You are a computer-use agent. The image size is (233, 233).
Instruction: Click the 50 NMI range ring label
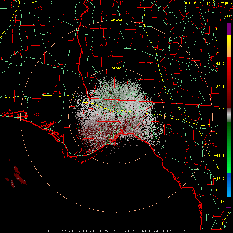[116, 69]
